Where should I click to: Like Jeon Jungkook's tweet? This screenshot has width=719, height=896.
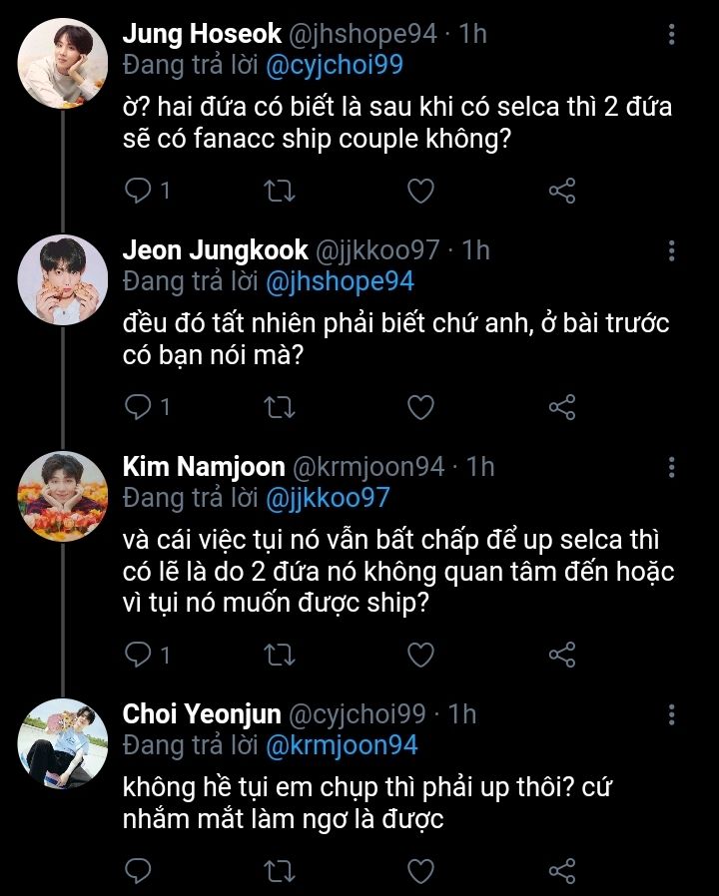pos(421,406)
